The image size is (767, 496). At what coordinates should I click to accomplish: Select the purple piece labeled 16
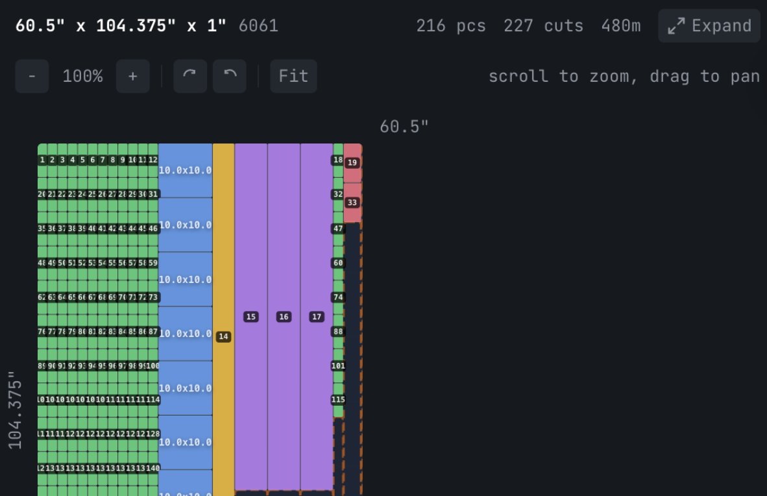coord(284,317)
